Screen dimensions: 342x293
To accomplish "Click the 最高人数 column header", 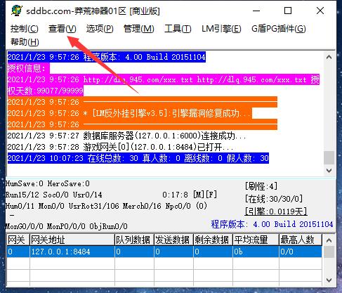I will click(301, 240).
